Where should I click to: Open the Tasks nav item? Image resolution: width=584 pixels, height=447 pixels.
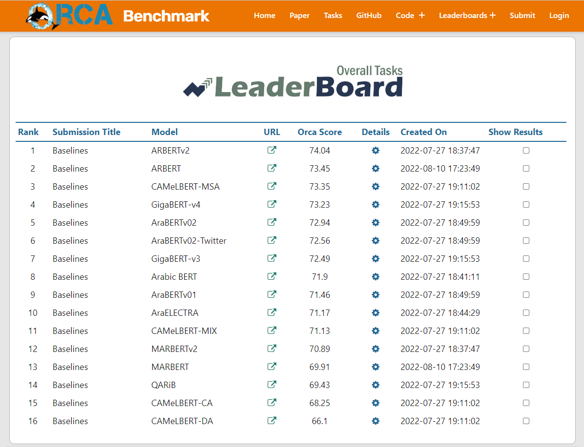coord(333,15)
